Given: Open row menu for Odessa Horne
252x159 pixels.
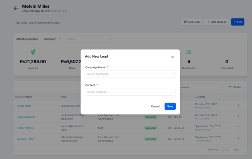Looking at the screenshot, I should (x=238, y=139).
